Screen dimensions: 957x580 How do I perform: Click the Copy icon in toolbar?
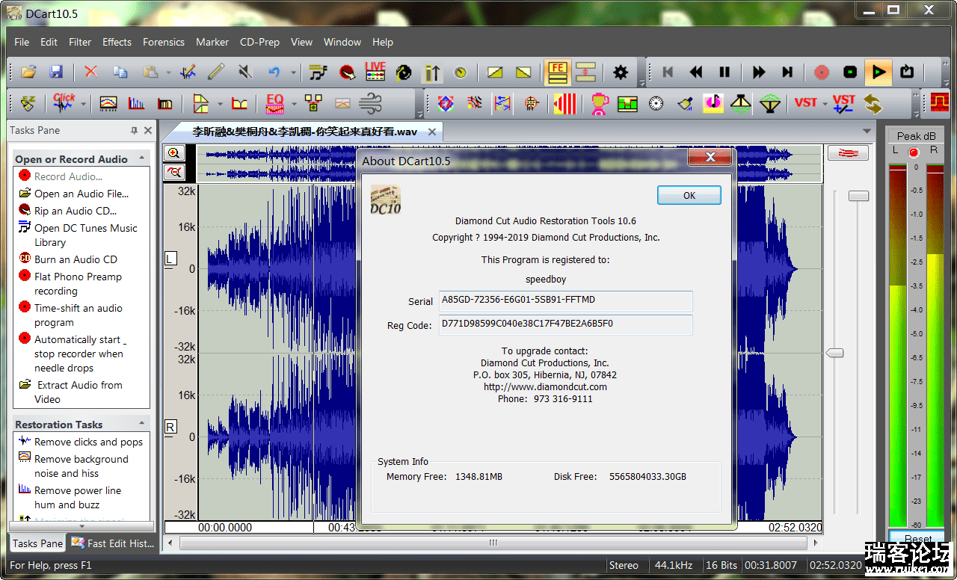click(120, 72)
